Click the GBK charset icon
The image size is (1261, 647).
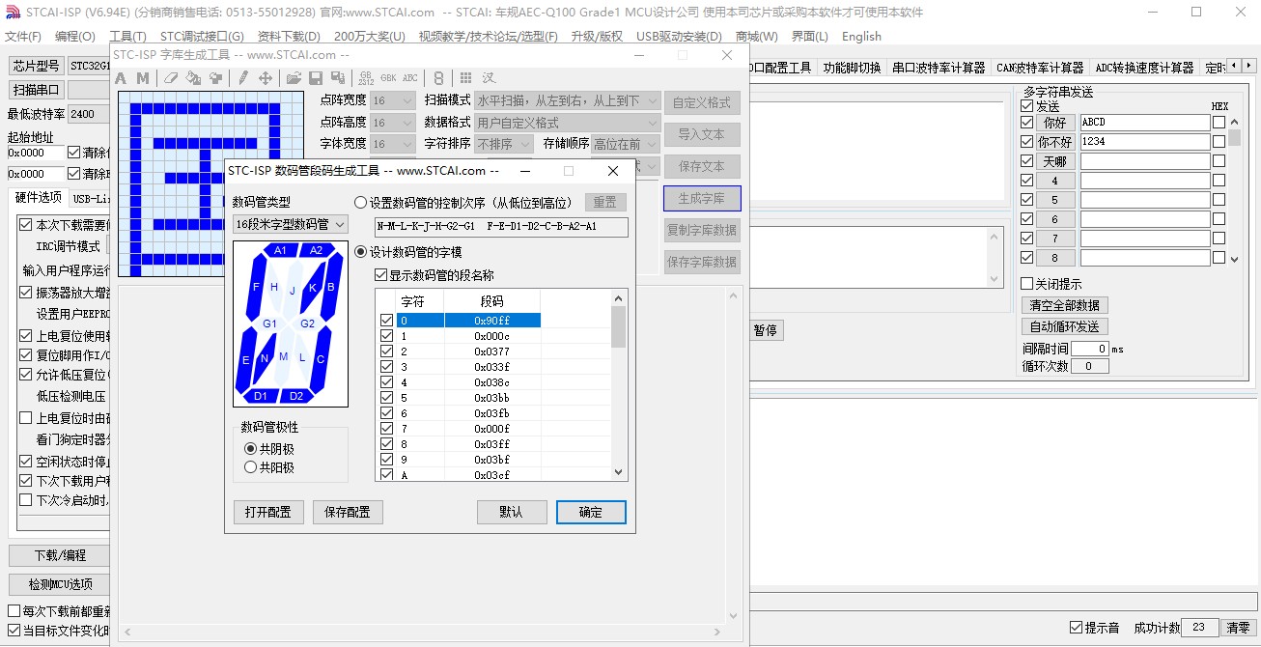click(x=388, y=78)
